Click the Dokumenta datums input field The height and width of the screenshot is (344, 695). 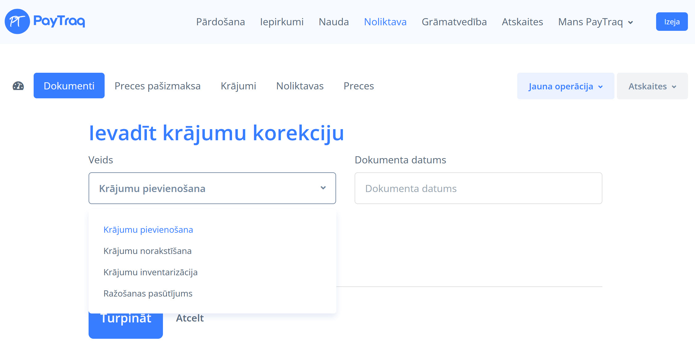[x=478, y=188]
